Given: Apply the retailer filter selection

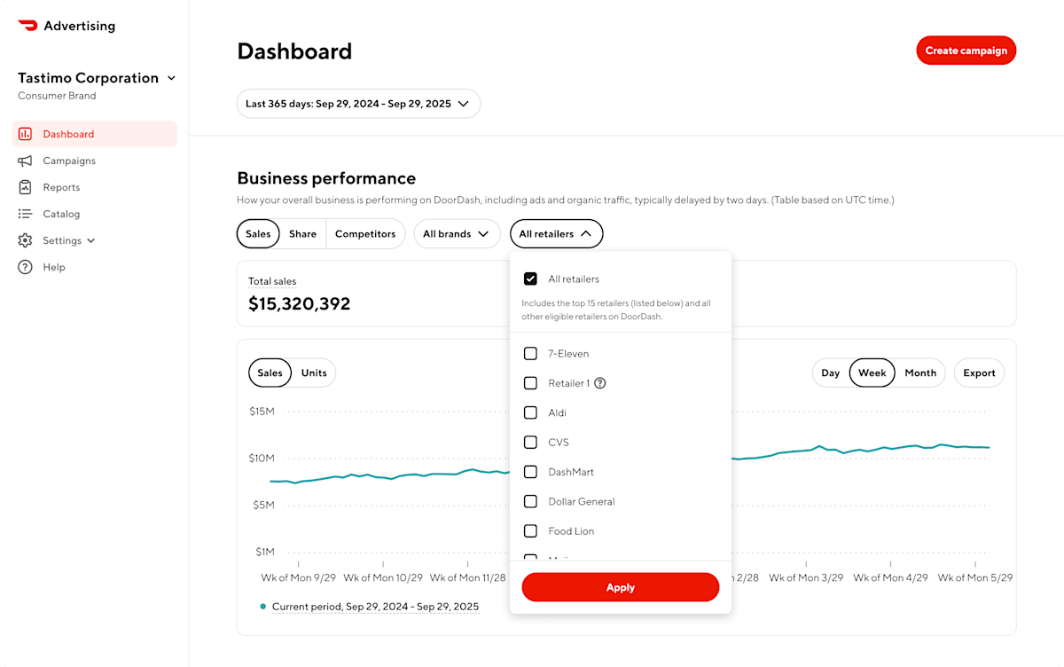Looking at the screenshot, I should (x=620, y=587).
